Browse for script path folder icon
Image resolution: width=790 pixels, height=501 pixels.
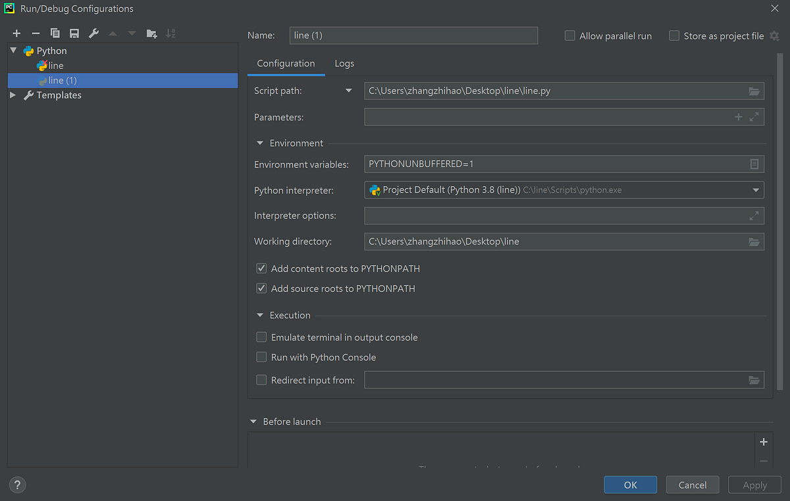754,91
